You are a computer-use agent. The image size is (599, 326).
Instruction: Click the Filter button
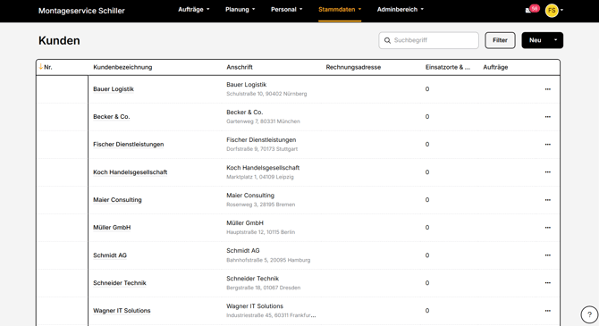pos(500,40)
